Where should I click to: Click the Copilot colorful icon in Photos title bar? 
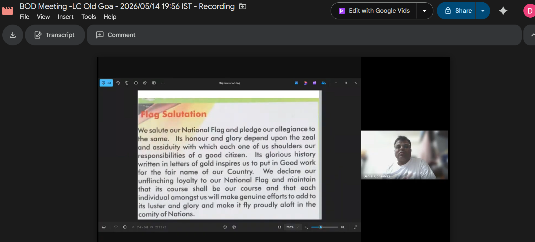click(x=305, y=83)
